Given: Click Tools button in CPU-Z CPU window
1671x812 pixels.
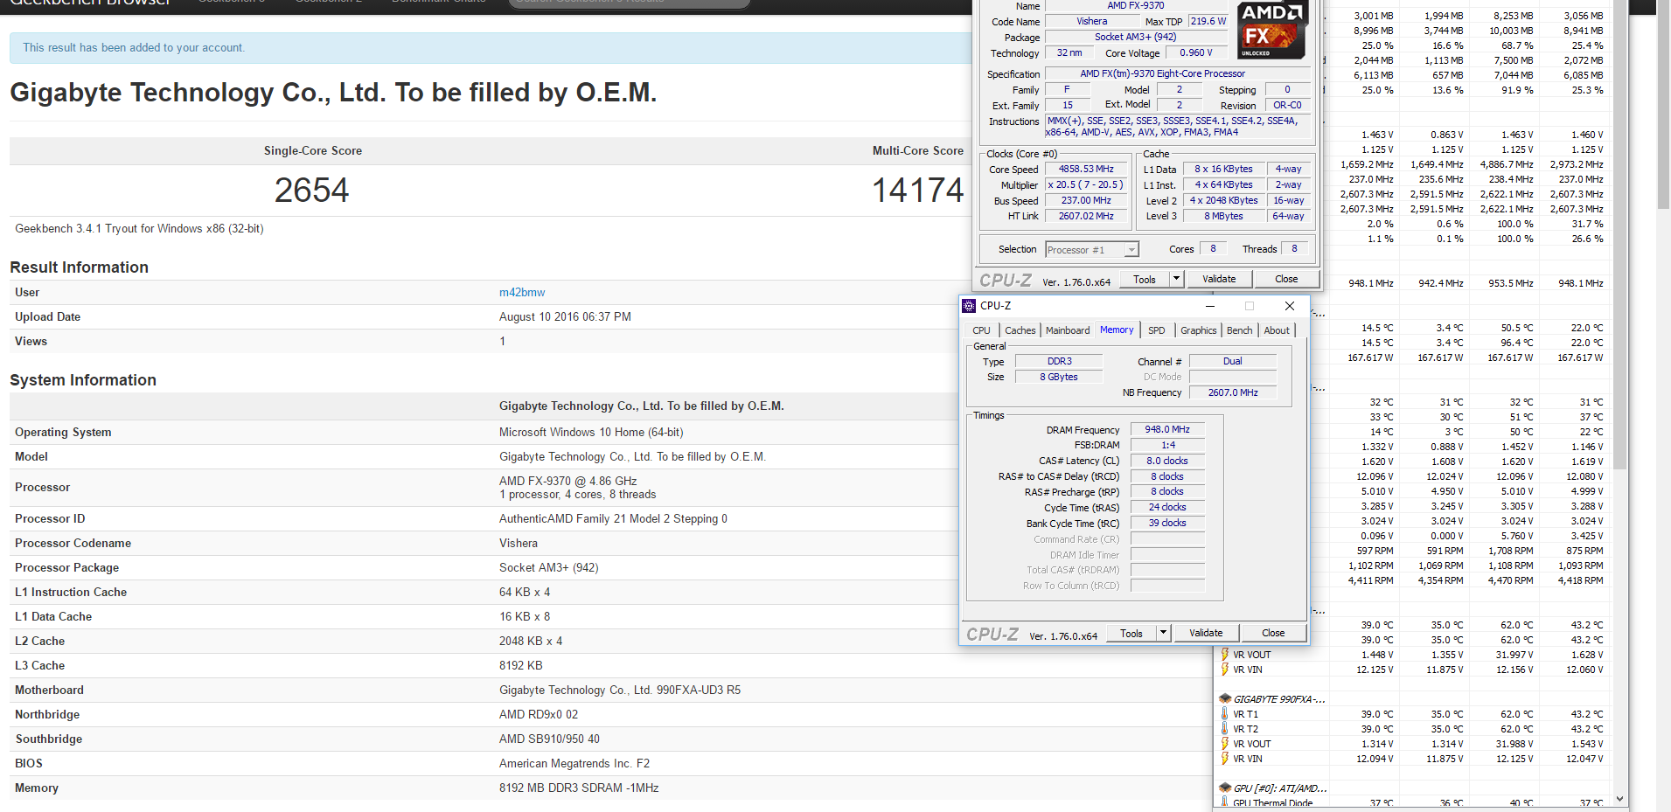Looking at the screenshot, I should (x=1145, y=279).
